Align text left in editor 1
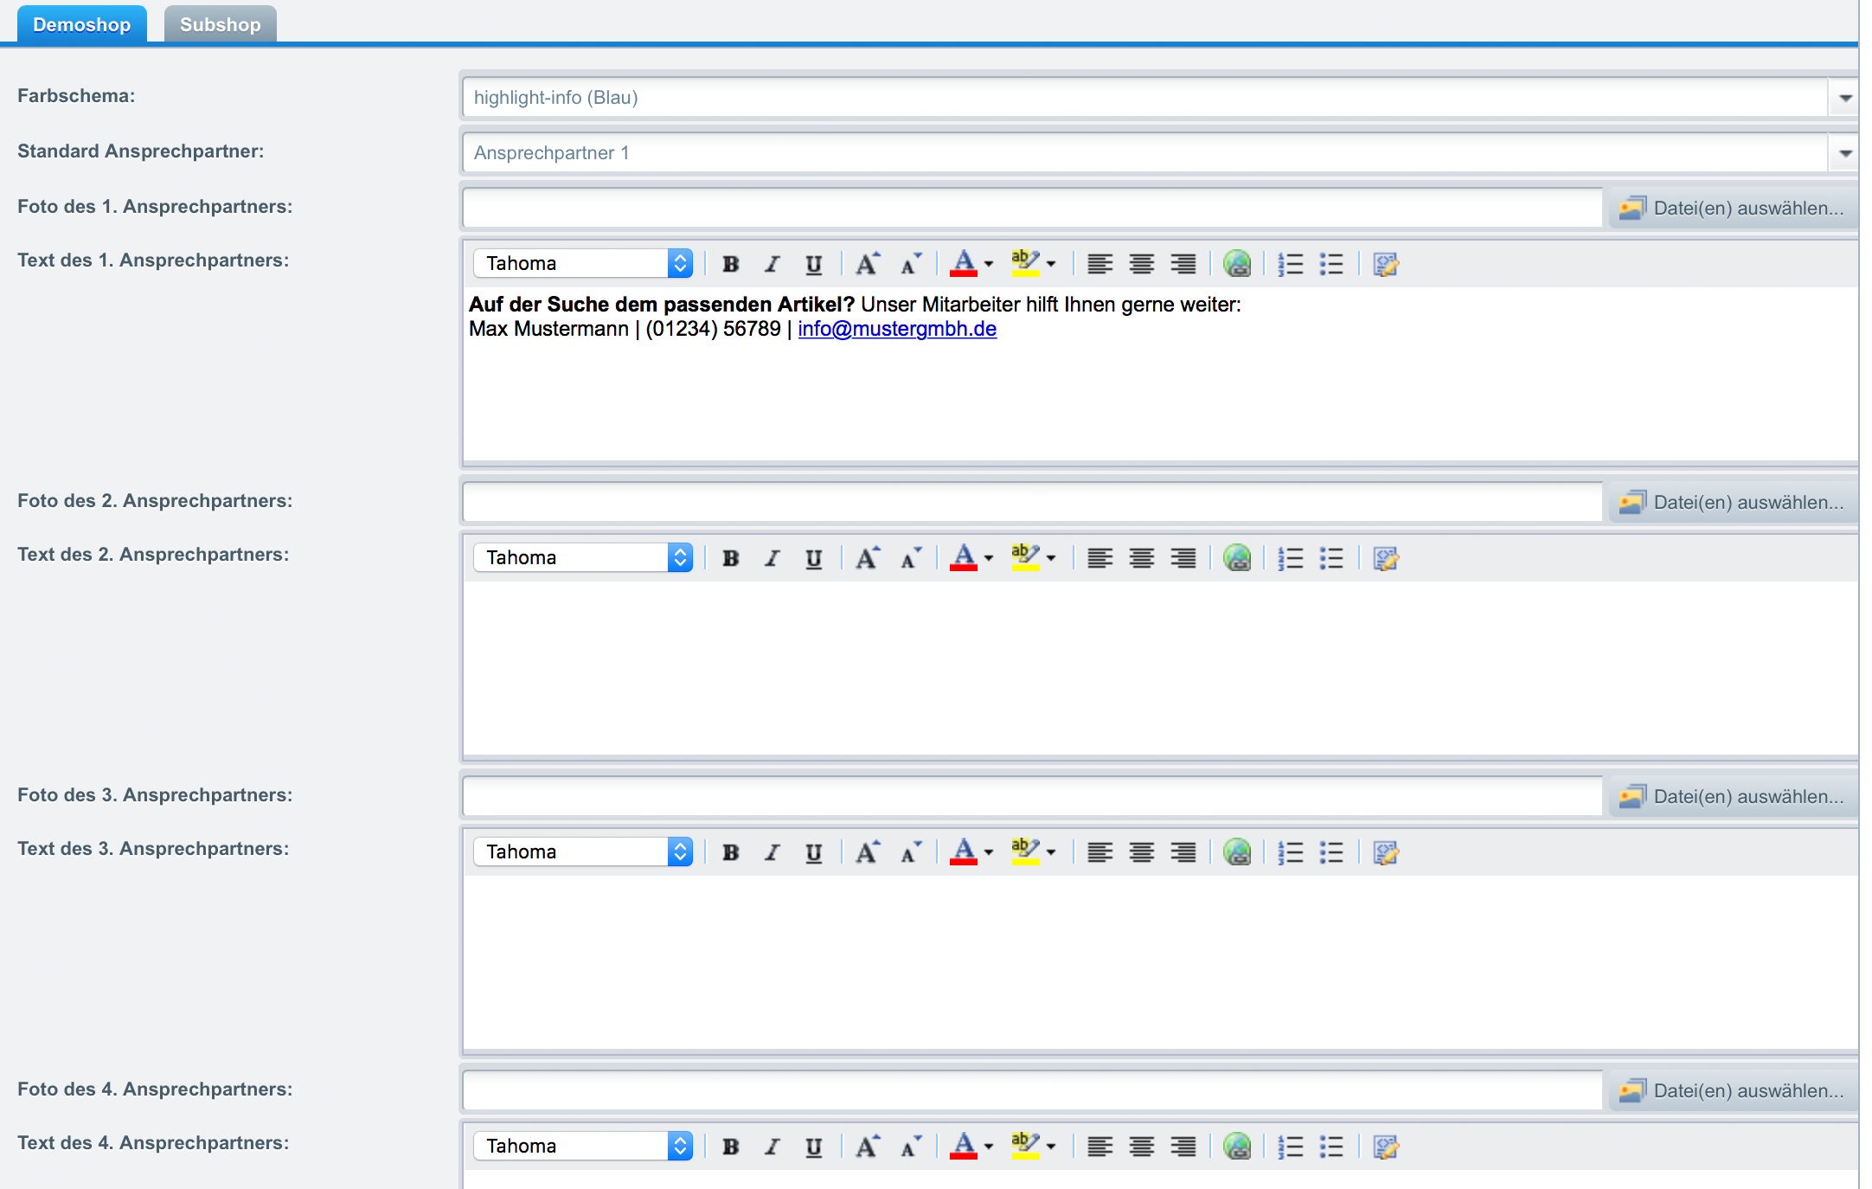Viewport: 1872px width, 1189px height. coord(1099,264)
